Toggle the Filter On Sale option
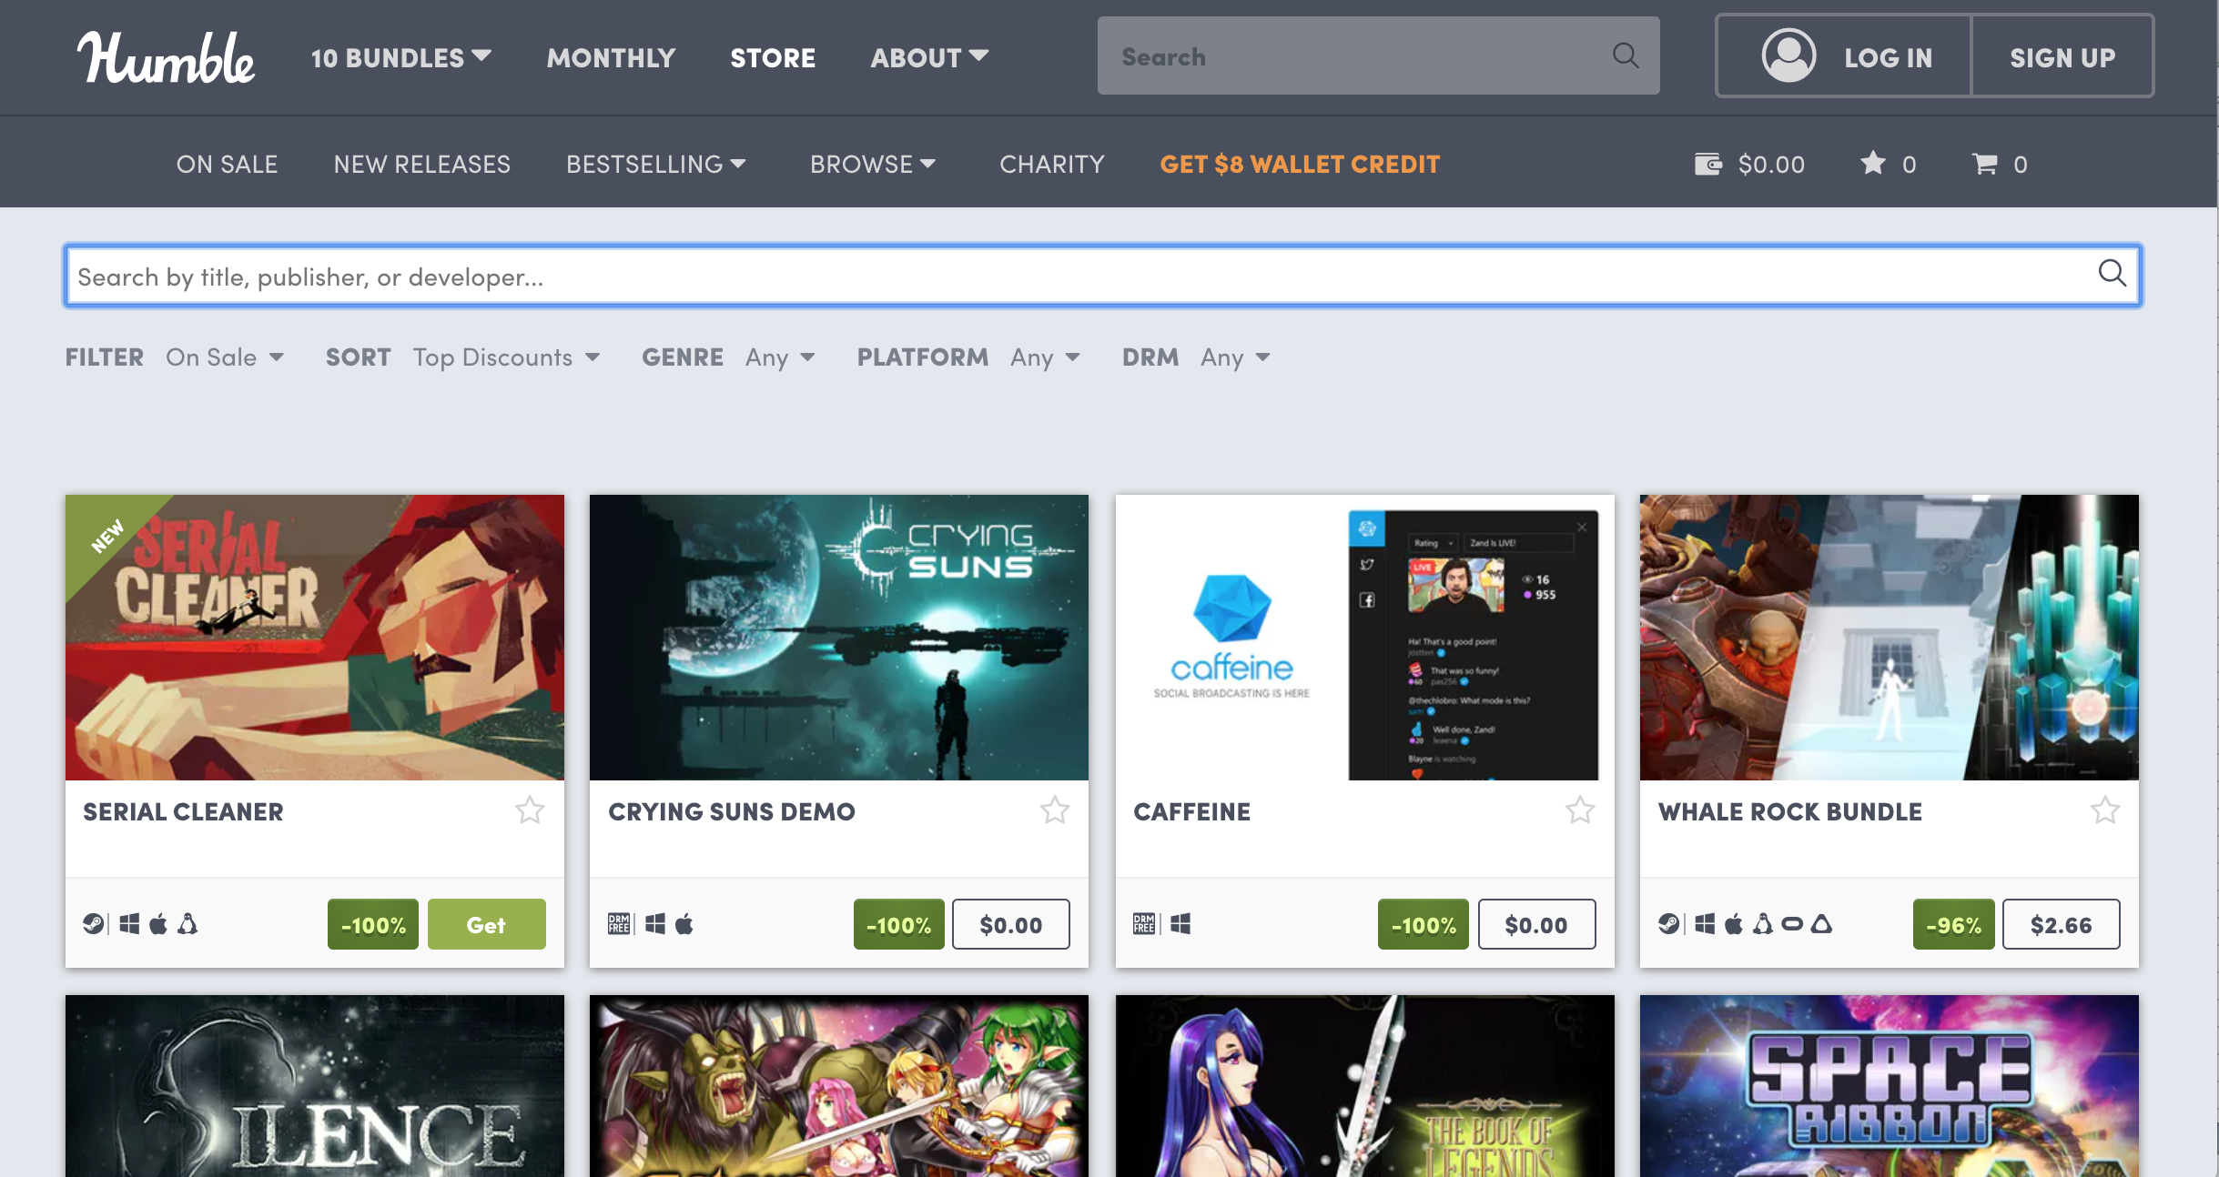Viewport: 2219px width, 1177px height. point(221,357)
